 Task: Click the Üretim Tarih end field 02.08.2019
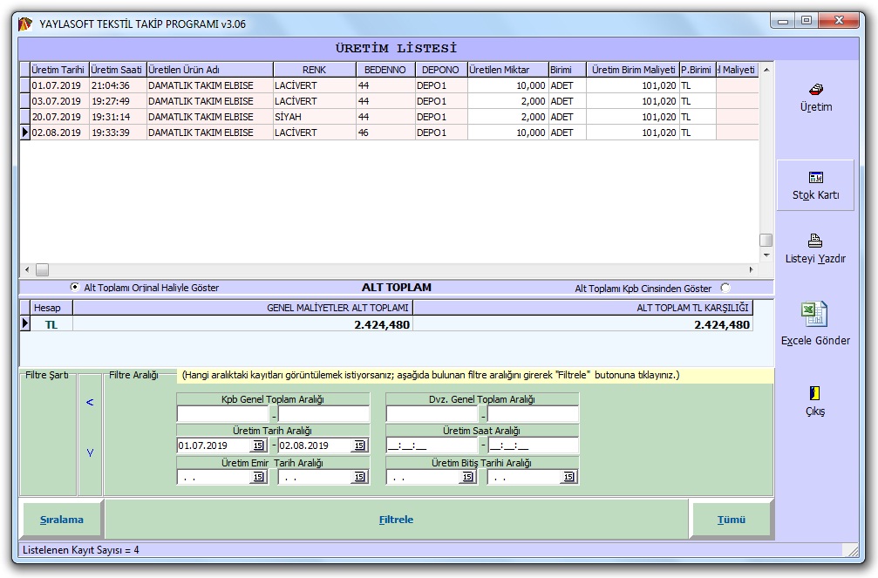click(316, 445)
